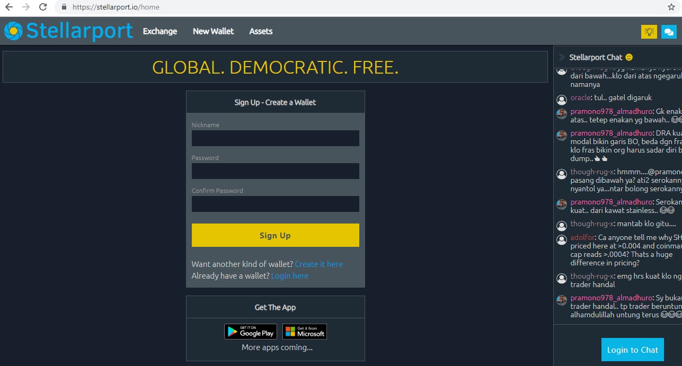Collapse the chat panel with double chevron

pos(562,57)
